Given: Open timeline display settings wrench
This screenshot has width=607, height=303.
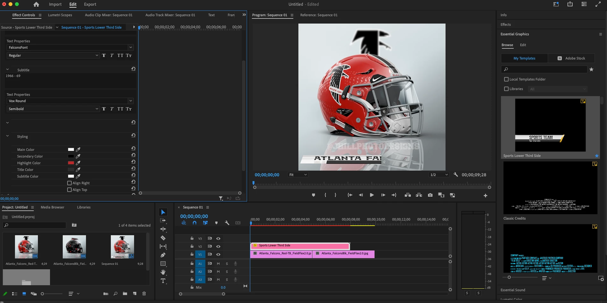Looking at the screenshot, I should tap(227, 223).
